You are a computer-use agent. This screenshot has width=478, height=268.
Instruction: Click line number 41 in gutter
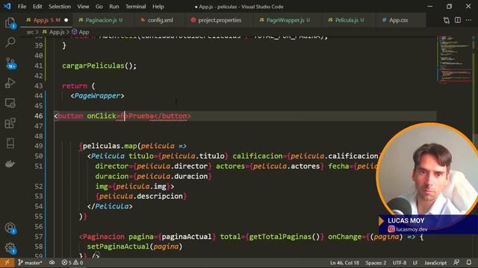click(x=39, y=66)
